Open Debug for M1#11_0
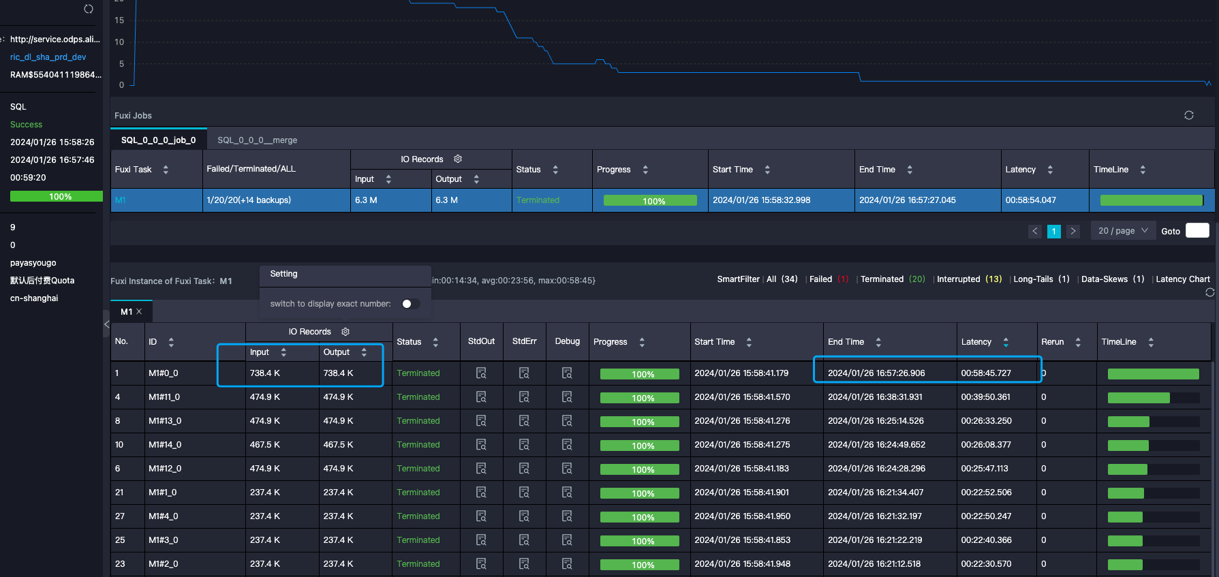The image size is (1219, 577). point(567,396)
